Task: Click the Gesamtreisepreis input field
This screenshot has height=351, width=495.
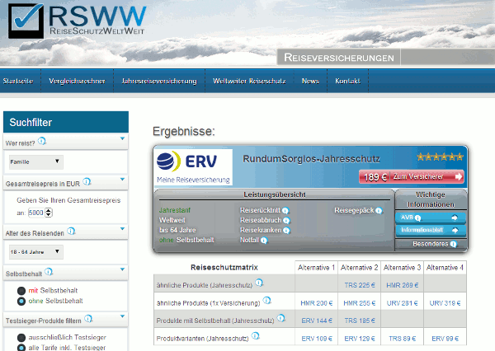Action: pyautogui.click(x=35, y=213)
